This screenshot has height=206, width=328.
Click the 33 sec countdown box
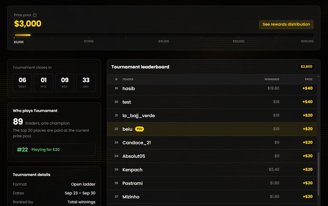[x=86, y=82]
